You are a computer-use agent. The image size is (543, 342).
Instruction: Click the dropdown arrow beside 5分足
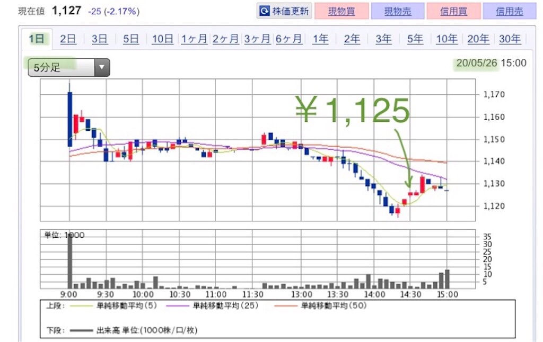tap(102, 67)
